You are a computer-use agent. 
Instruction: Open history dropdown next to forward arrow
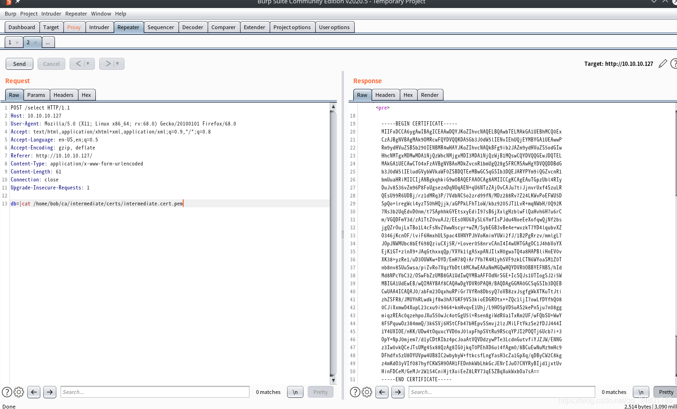pyautogui.click(x=118, y=63)
